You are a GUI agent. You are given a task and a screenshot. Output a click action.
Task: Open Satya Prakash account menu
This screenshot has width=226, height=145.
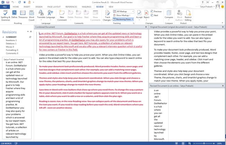207,7
